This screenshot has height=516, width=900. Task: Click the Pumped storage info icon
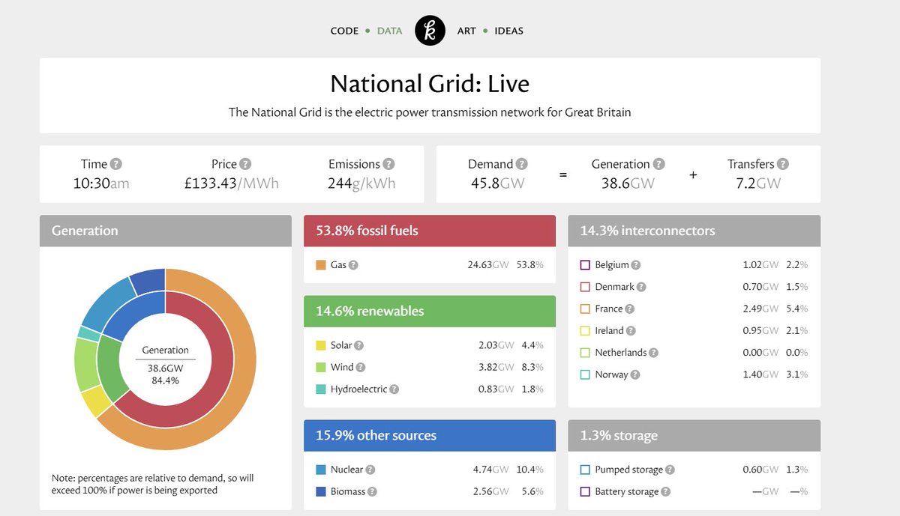670,470
